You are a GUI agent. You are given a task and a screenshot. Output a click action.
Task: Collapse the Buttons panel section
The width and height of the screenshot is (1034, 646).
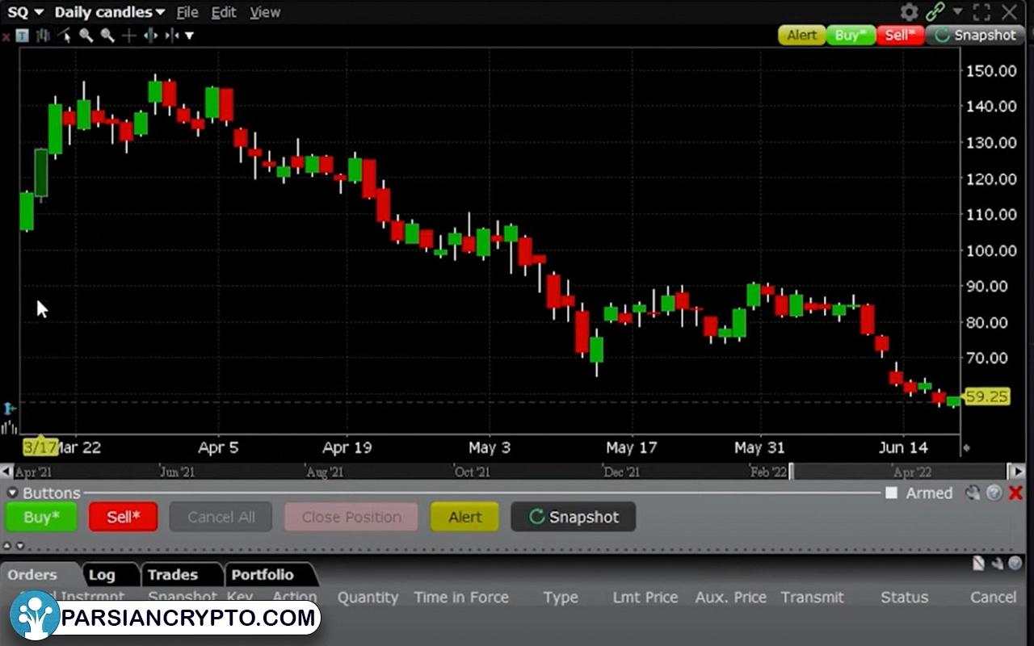point(12,493)
